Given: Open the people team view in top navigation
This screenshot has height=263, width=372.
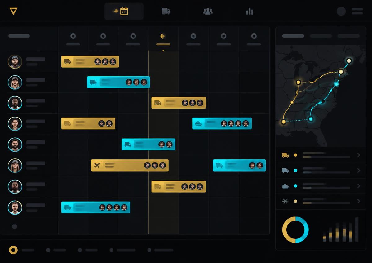Looking at the screenshot, I should (x=208, y=11).
